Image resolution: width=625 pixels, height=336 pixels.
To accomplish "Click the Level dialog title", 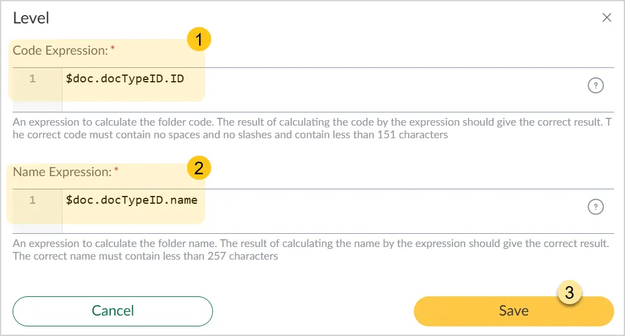I will tap(31, 18).
